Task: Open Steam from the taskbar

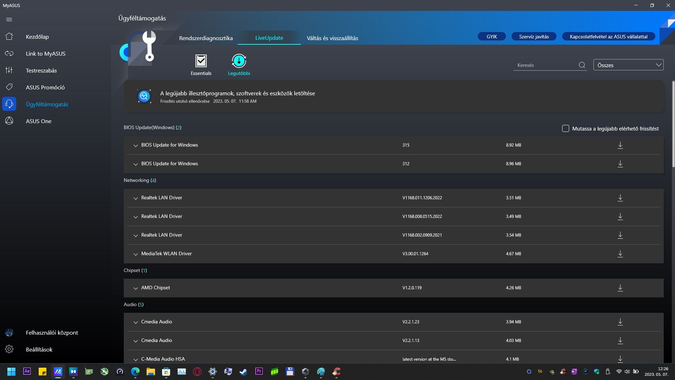Action: (x=243, y=372)
